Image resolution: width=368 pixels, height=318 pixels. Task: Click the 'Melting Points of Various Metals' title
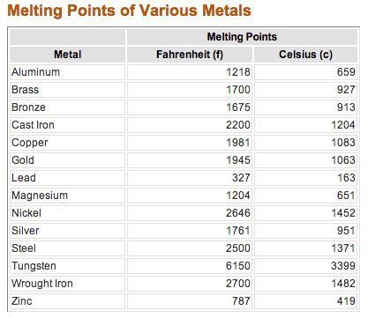(129, 11)
